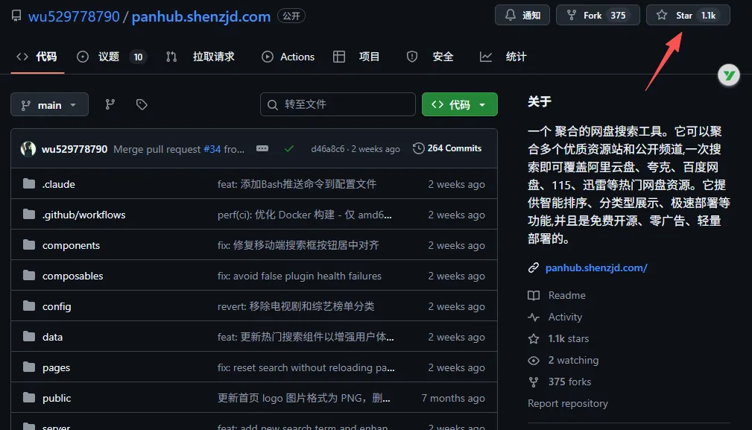Click the green check status icon
Viewport: 752px width, 430px height.
[x=288, y=148]
